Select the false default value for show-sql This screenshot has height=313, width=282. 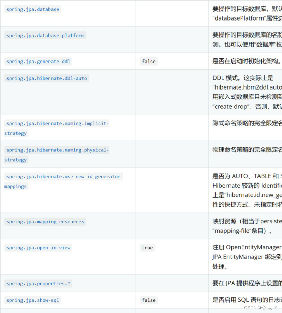(x=148, y=300)
